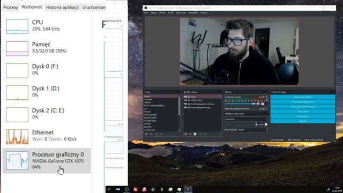The width and height of the screenshot is (343, 193).
Task: Click the scene list scroll-up arrow
Action: (179, 96)
